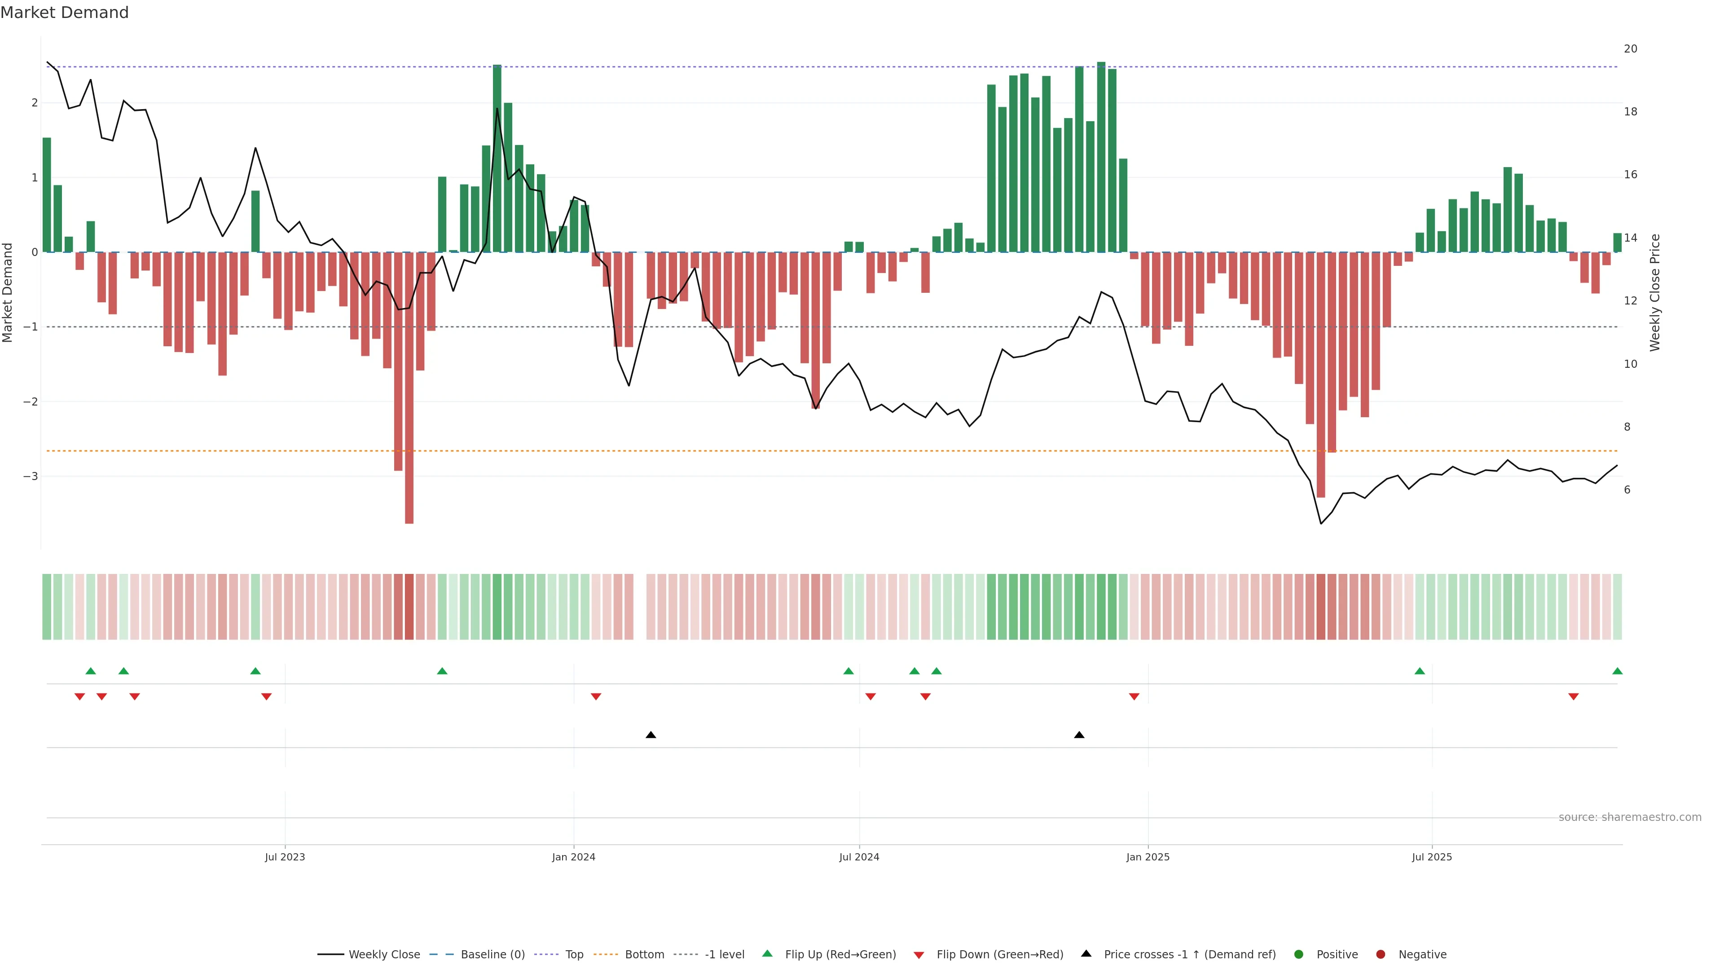
Task: Click the Weekly Close Price axis title
Action: [1654, 292]
